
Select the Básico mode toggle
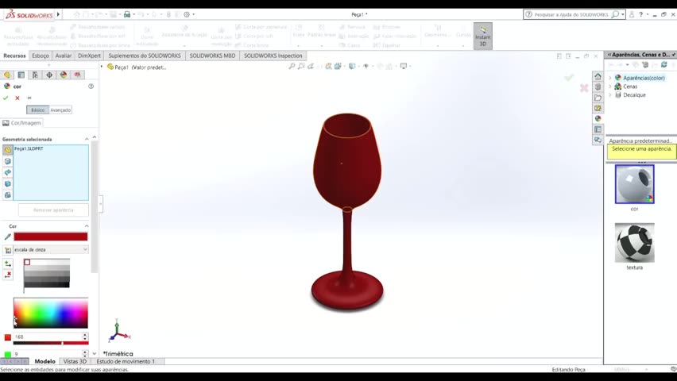pos(37,110)
